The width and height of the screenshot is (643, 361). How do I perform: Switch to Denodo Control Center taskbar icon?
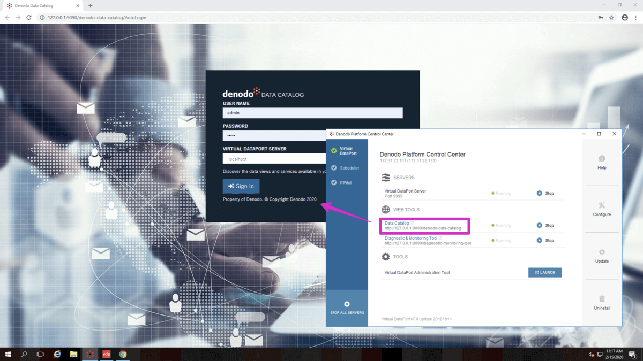click(90, 354)
